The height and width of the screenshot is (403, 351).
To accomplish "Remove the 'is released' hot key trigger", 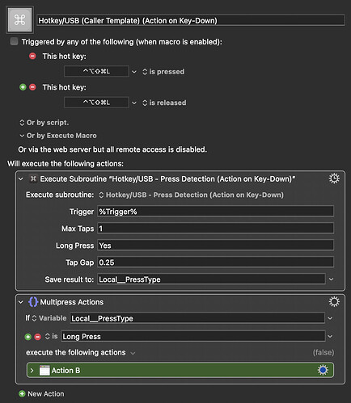I will coord(32,87).
